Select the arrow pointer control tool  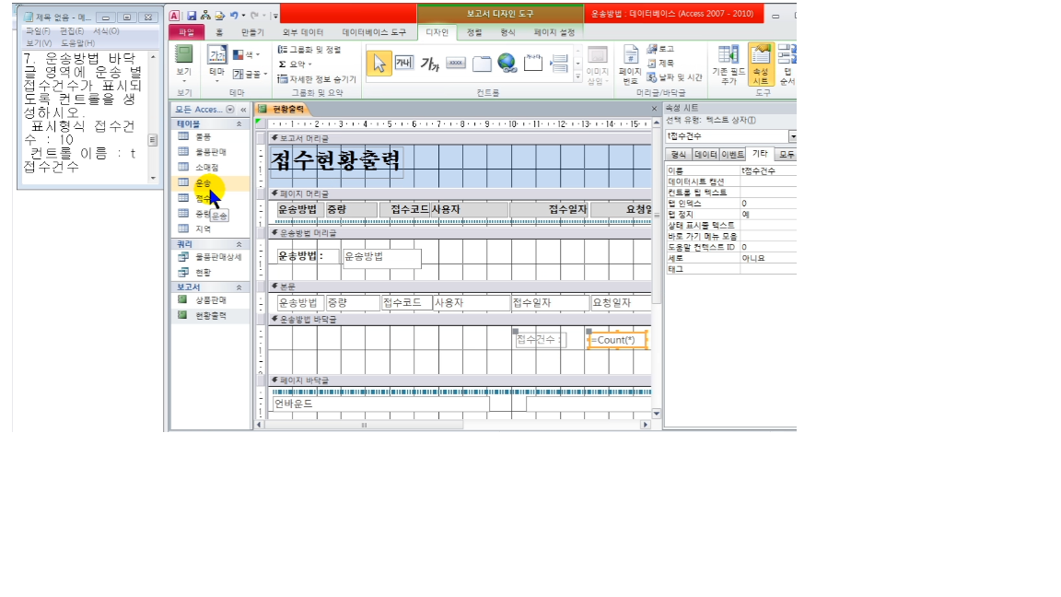(x=379, y=63)
